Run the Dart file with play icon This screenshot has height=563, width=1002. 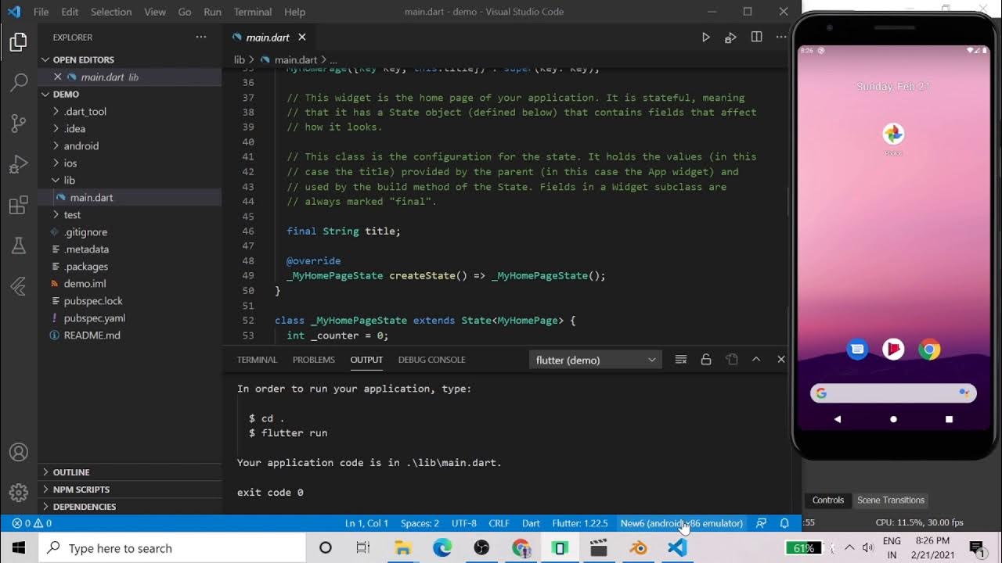[x=705, y=38]
